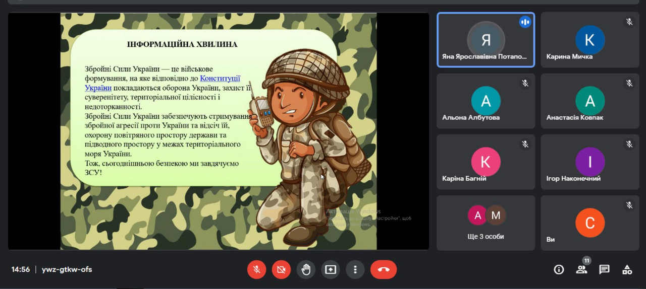This screenshot has height=289, width=646.
Task: Show participants list people icon
Action: click(581, 270)
